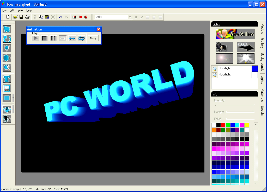
Task: Click the red record button in toolbar
Action: click(86, 17)
